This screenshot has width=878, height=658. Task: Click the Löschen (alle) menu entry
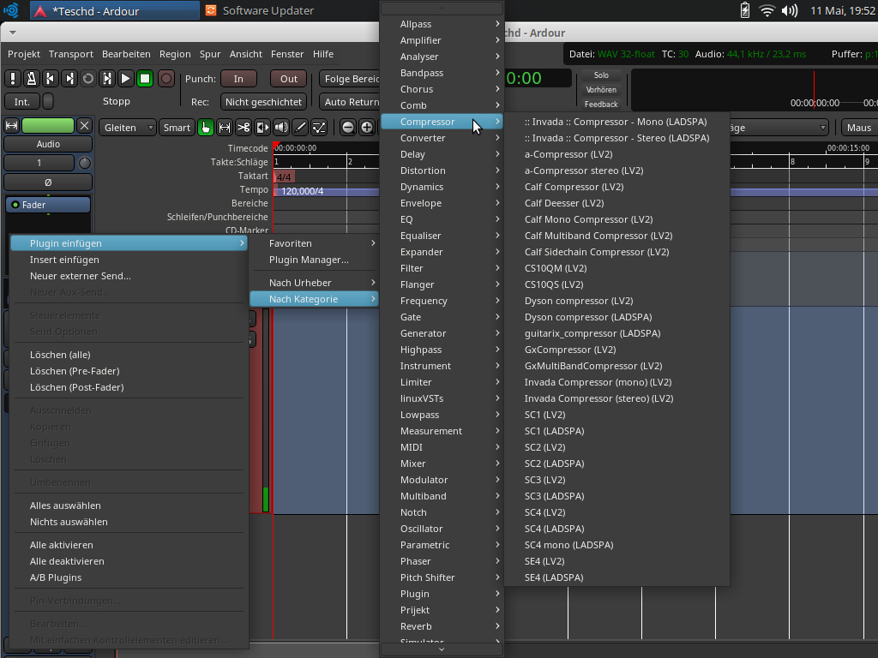[x=129, y=355]
